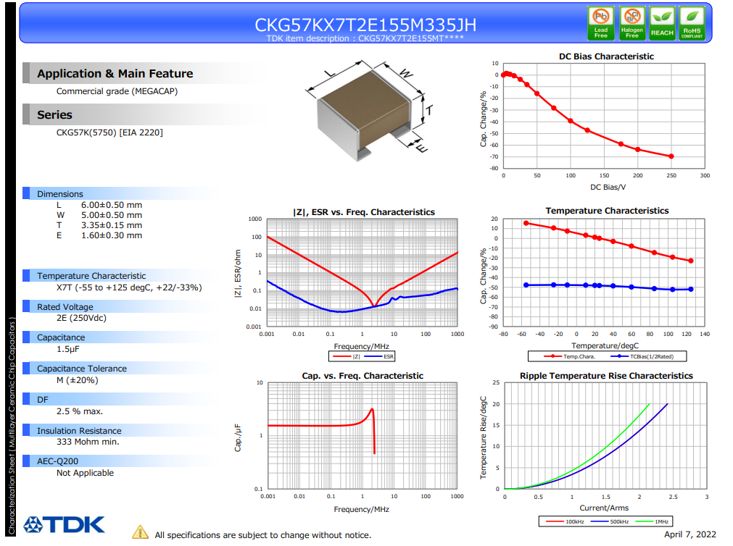This screenshot has width=733, height=546.
Task: Select the Commercial grade (MEGACAP) text
Action: tap(117, 91)
